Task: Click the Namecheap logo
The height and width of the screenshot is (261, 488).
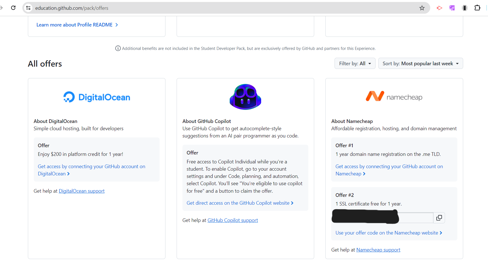Action: pos(394,96)
